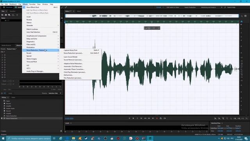Click the New File icon in Files panel

9,15
